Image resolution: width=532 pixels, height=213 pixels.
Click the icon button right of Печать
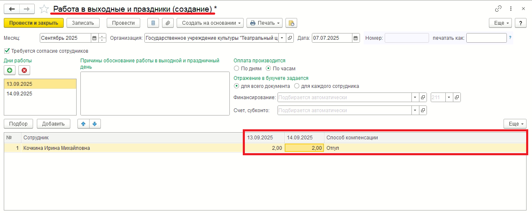[x=292, y=23]
